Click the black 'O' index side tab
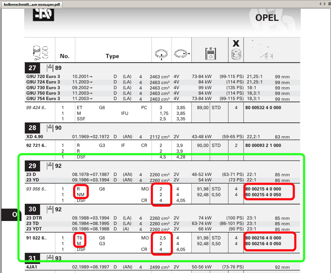This screenshot has height=273, width=331. tap(11, 215)
